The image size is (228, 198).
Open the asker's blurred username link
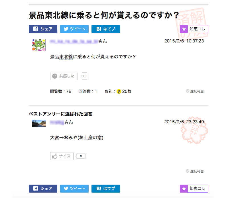[74, 42]
